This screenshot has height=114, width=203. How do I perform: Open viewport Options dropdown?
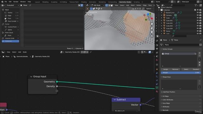pyautogui.click(x=149, y=9)
